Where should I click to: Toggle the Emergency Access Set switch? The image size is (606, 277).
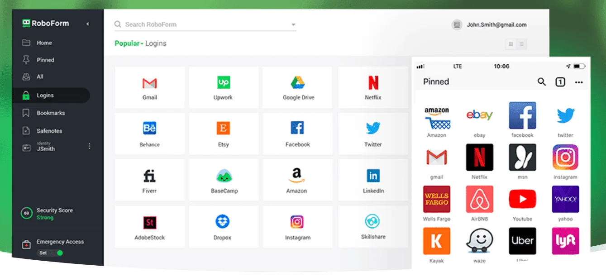click(x=50, y=253)
